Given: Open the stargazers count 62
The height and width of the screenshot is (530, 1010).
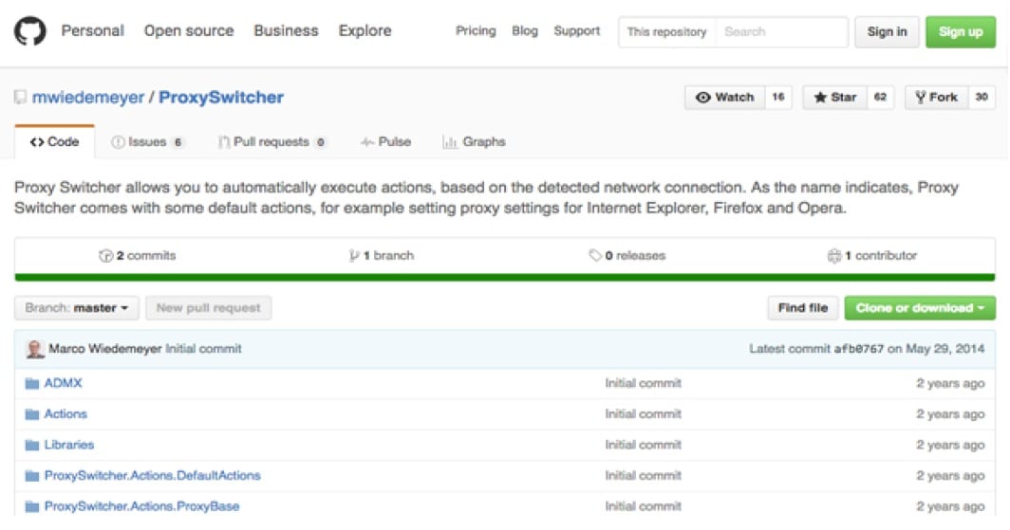Looking at the screenshot, I should (x=880, y=97).
